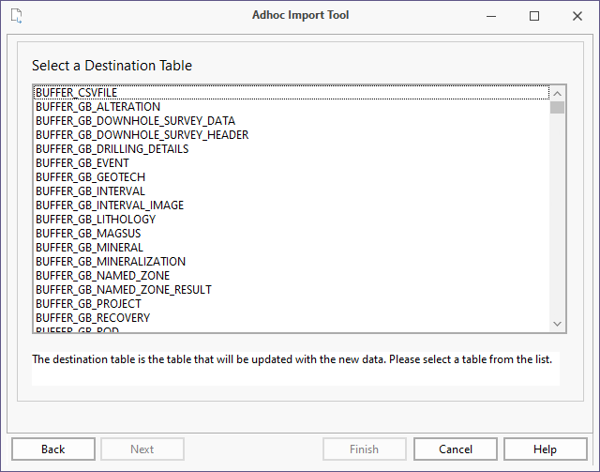Pick BUFFER_GB_INTERVAL_IMAGE from list
Image resolution: width=600 pixels, height=472 pixels.
[x=110, y=206]
